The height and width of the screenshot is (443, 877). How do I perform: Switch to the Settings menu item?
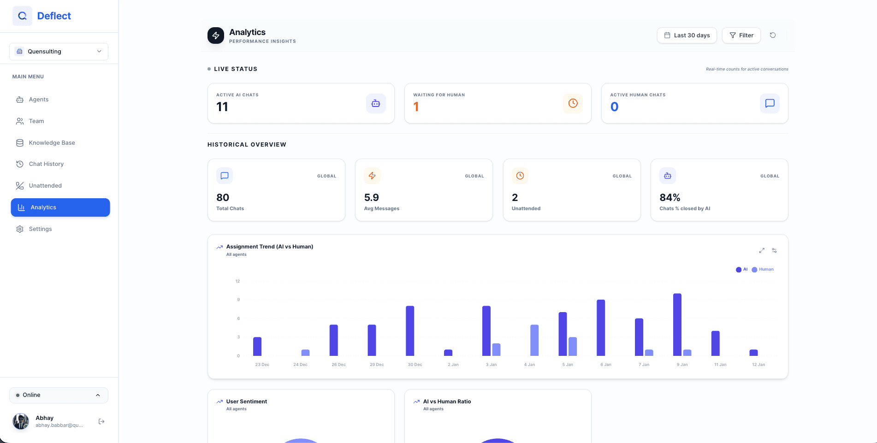point(40,229)
